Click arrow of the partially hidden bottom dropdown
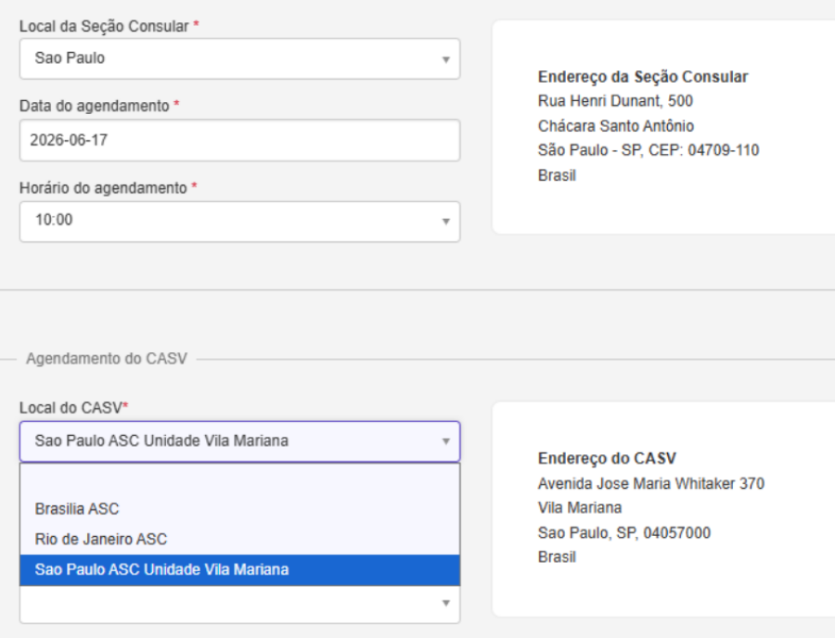This screenshot has height=638, width=835. coord(445,605)
